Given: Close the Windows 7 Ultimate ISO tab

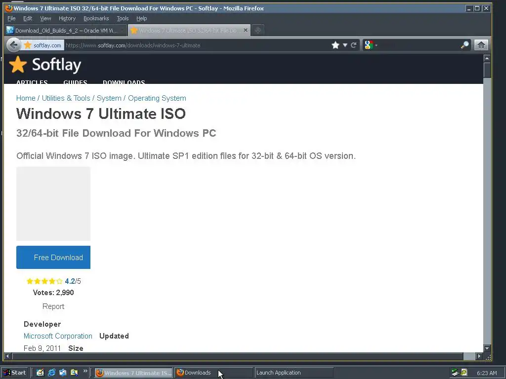Looking at the screenshot, I should click(246, 30).
